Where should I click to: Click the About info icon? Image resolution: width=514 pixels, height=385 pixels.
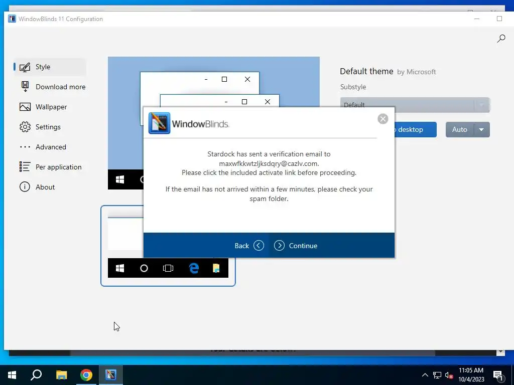(25, 187)
